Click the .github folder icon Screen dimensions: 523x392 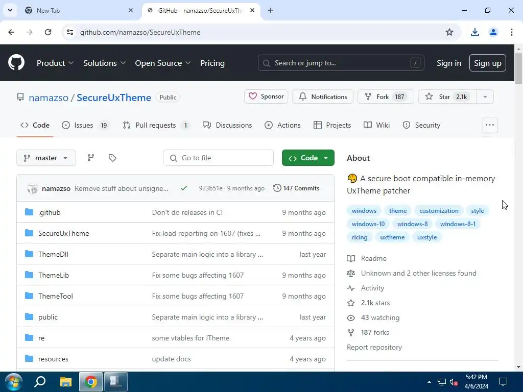(29, 212)
